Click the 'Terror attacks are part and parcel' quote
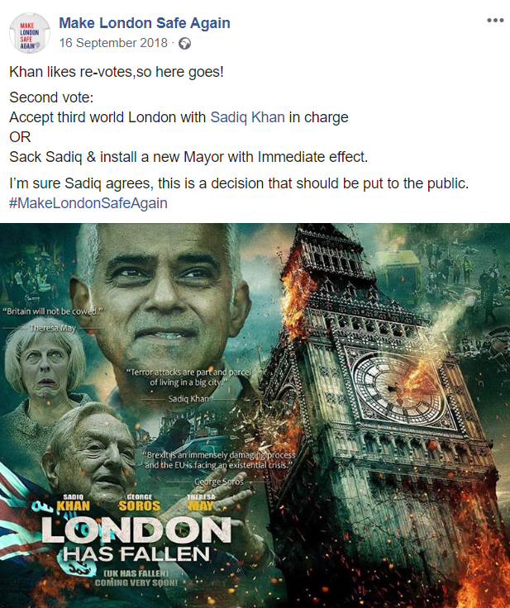This screenshot has height=608, width=510. 189,378
